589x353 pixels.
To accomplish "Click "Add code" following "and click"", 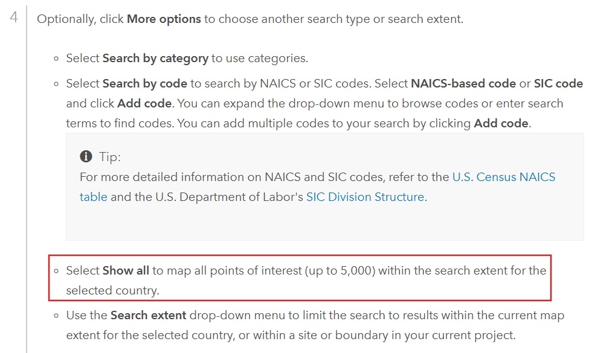I will point(145,103).
